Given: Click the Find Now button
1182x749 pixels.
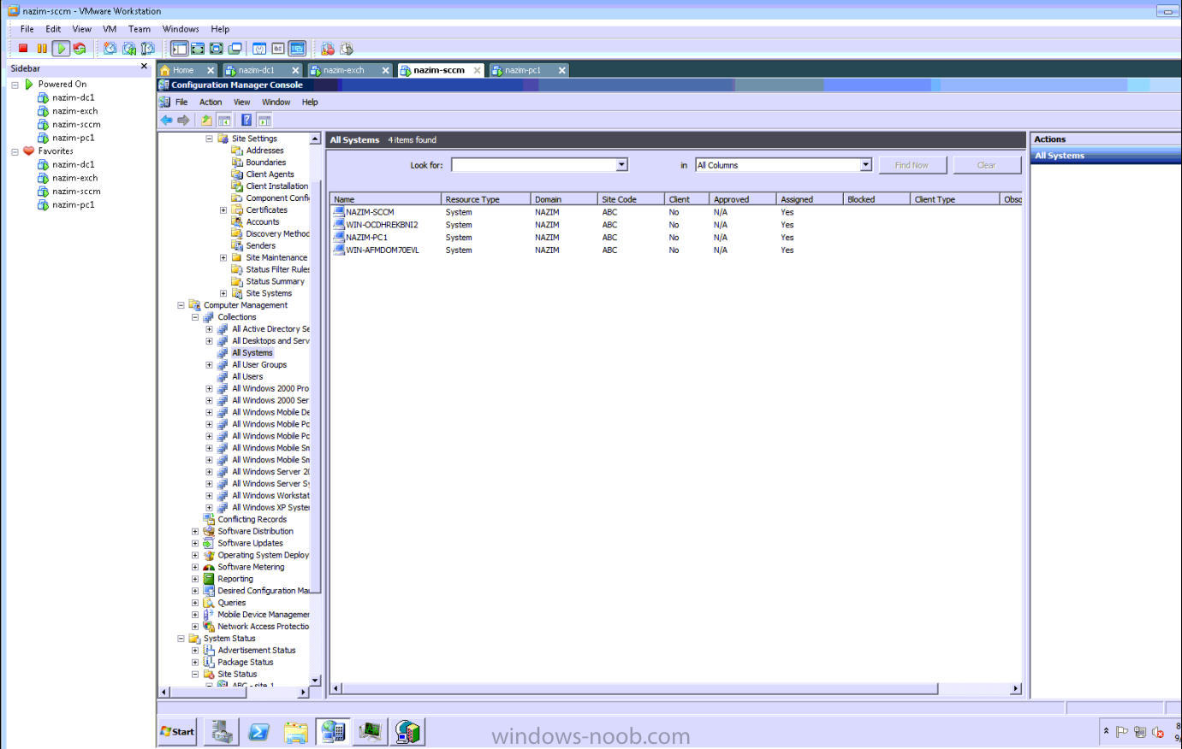Looking at the screenshot, I should click(x=912, y=165).
